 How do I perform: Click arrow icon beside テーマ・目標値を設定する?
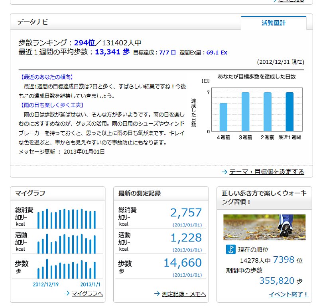tap(224, 172)
